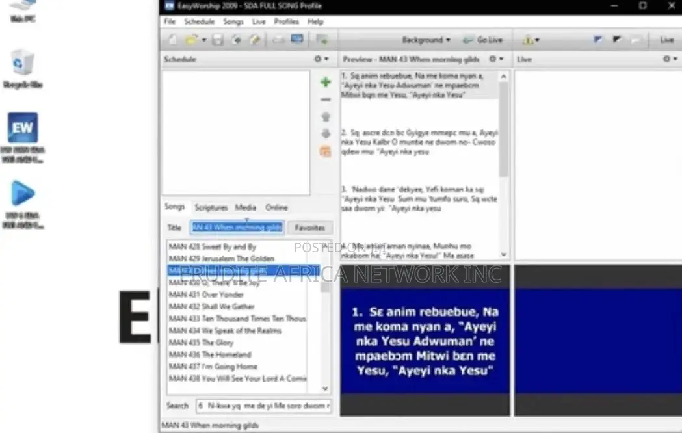
Task: Open the Recycle Bin desktop icon
Action: pyautogui.click(x=23, y=69)
